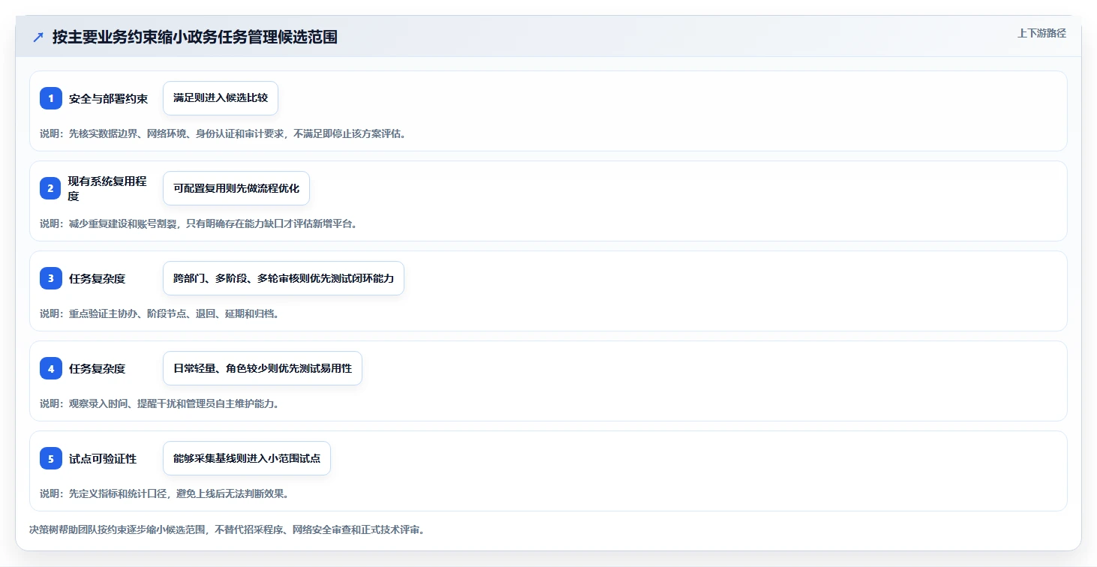Screen dimensions: 1097x567
Task: Select 跨部门、多阶段、多轮审核则优先测试闭环能力 chip
Action: pyautogui.click(x=284, y=278)
